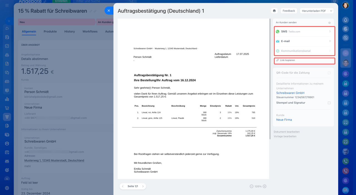The width and height of the screenshot is (356, 195).
Task: Enable Stempel und Signatur checkbox
Action: pyautogui.click(x=329, y=103)
